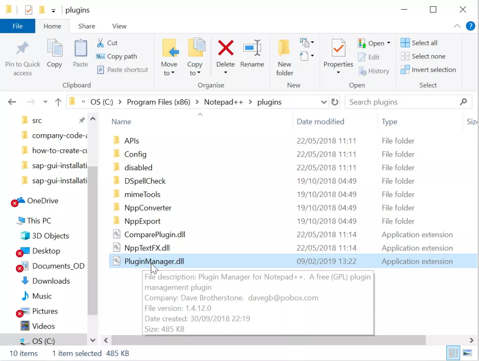
Task: Select the NppConverter folder
Action: (x=148, y=208)
